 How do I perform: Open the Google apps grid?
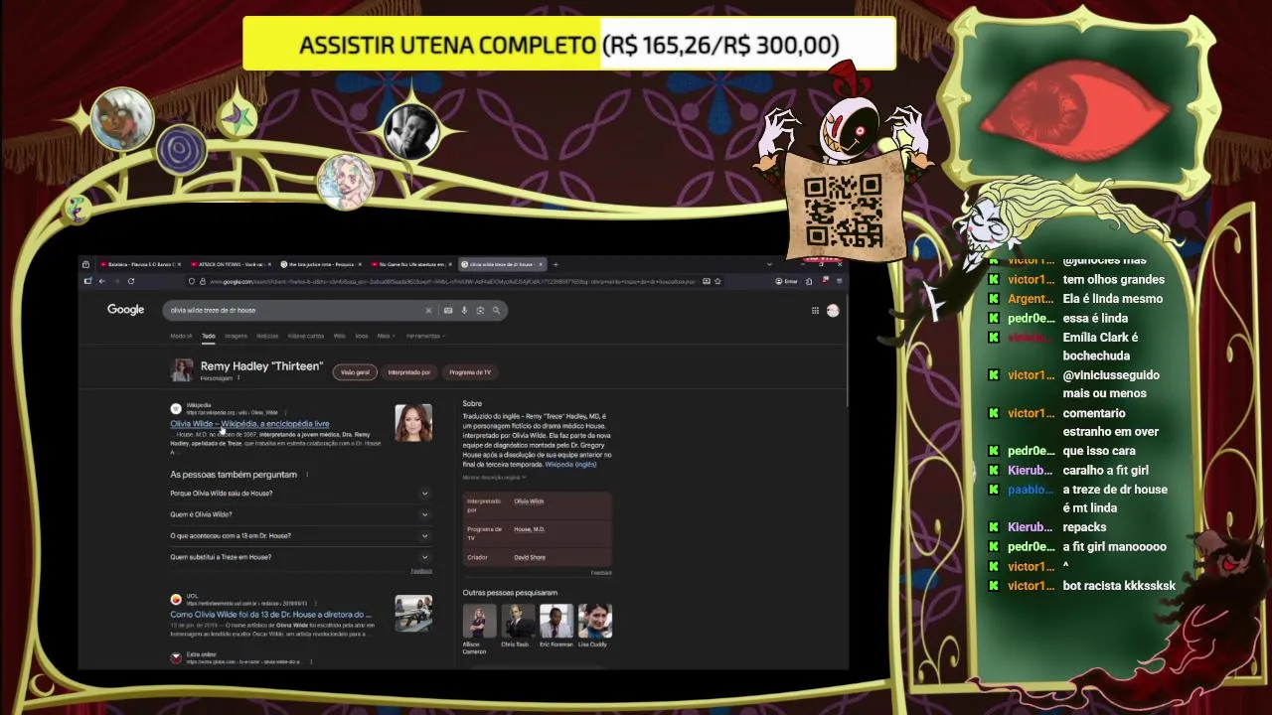pos(815,311)
